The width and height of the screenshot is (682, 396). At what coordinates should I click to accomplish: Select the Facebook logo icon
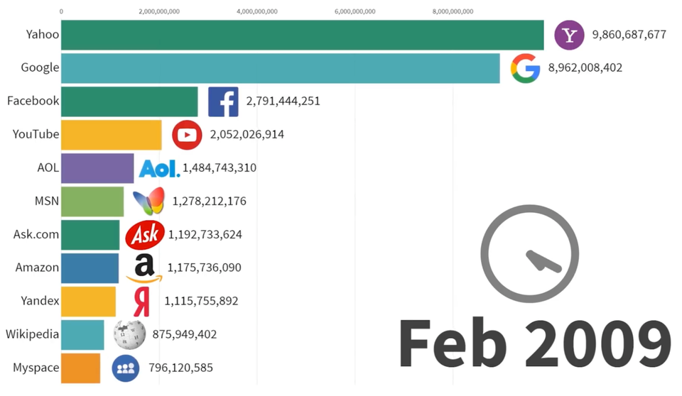click(x=223, y=101)
